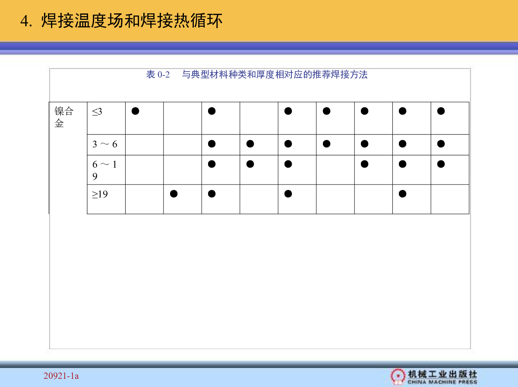Click the '≤3' thickness cell
The image size is (518, 387).
[x=106, y=118]
